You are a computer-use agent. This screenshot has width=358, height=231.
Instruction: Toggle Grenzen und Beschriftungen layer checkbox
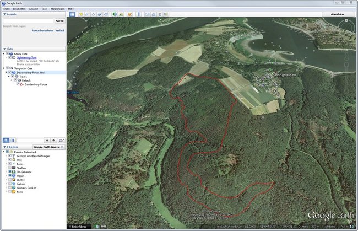coord(10,155)
